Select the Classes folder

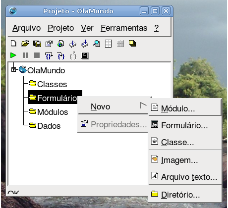tap(48, 84)
